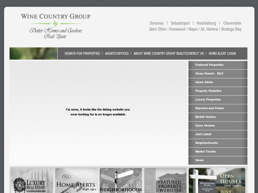Open the Neighborhoods signpost banner
Image resolution: width=258 pixels, height=193 pixels.
click(x=121, y=180)
